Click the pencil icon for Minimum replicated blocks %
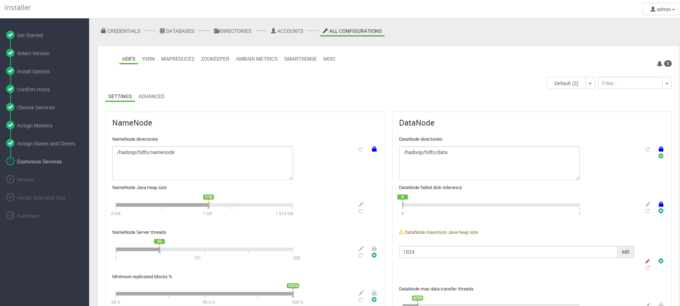The height and width of the screenshot is (306, 680). [x=361, y=293]
